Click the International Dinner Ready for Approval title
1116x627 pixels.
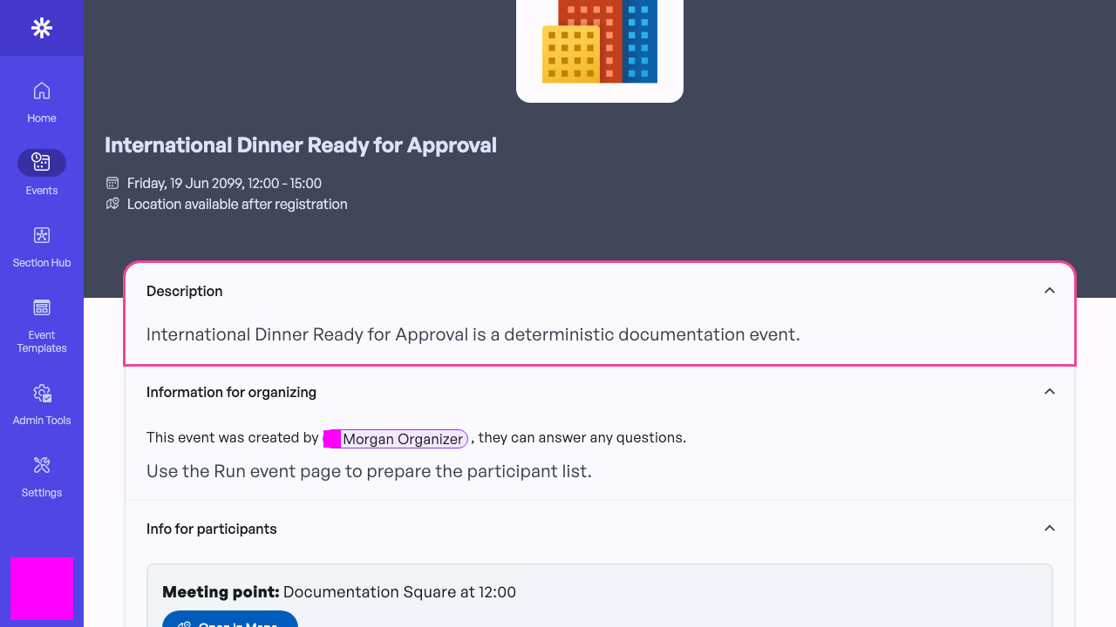click(x=301, y=145)
